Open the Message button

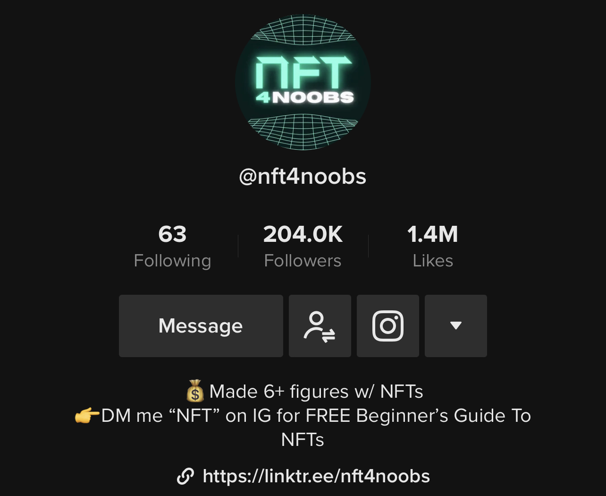tap(201, 326)
